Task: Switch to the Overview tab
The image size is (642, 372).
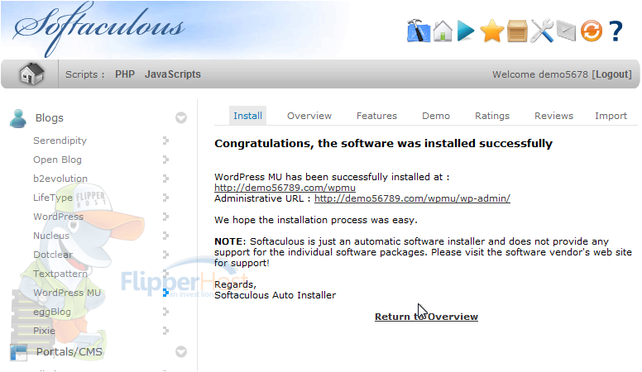Action: click(x=309, y=116)
